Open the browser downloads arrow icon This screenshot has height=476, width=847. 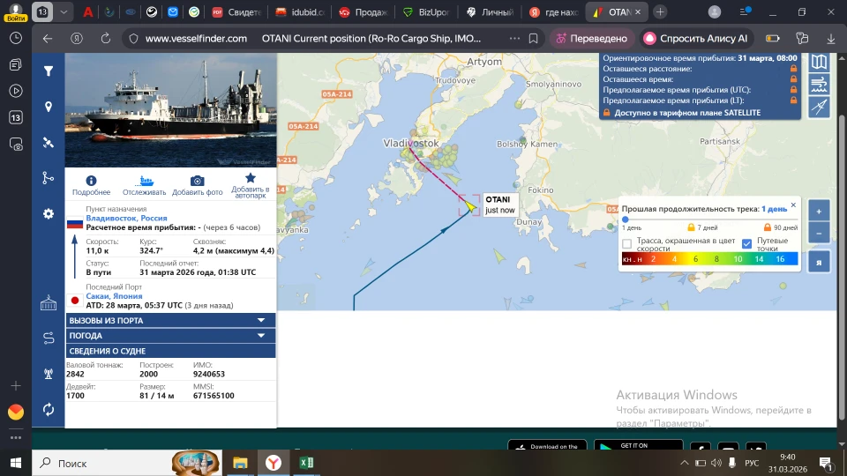pyautogui.click(x=831, y=38)
